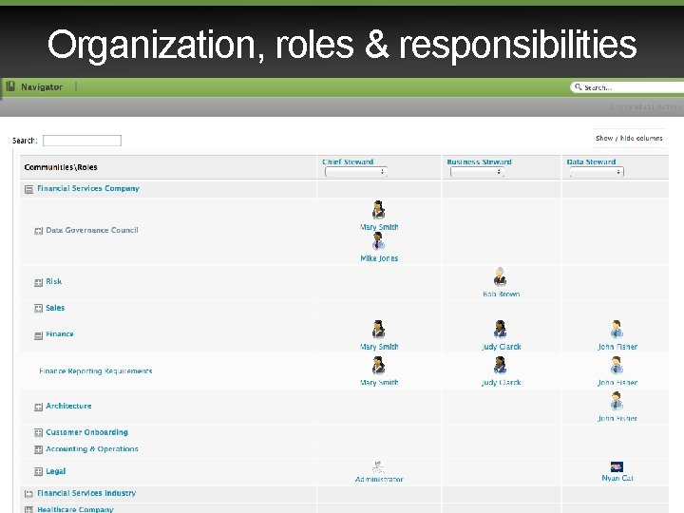
Task: Click Judy Clarck avatar in Finance Reporting Requirements row
Action: tap(500, 366)
